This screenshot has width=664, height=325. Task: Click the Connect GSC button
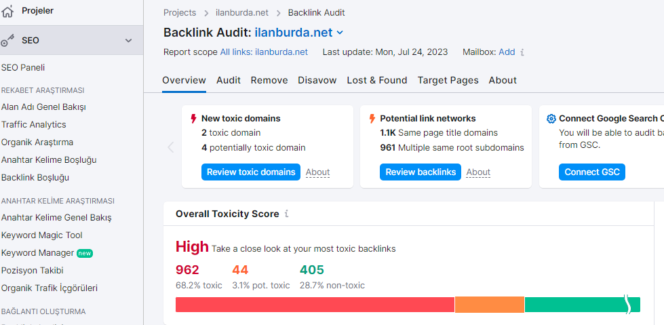[592, 172]
